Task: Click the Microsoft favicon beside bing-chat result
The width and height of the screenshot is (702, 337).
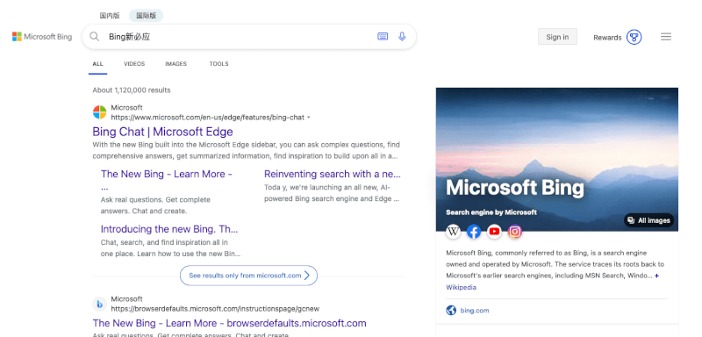Action: point(99,112)
